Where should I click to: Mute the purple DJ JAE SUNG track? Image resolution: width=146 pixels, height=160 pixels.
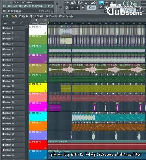coord(45,62)
